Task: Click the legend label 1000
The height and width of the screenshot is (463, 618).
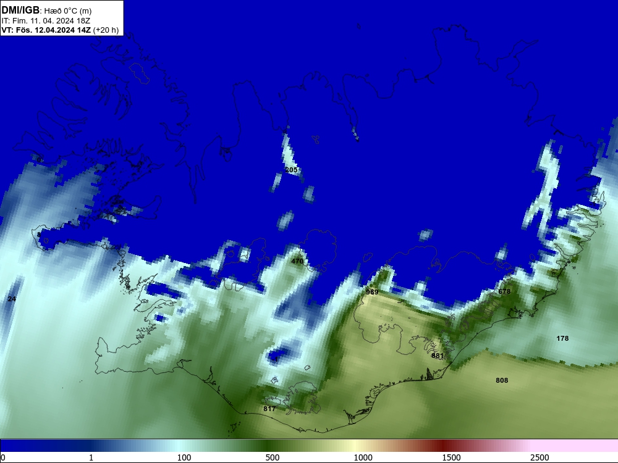Action: (363, 457)
